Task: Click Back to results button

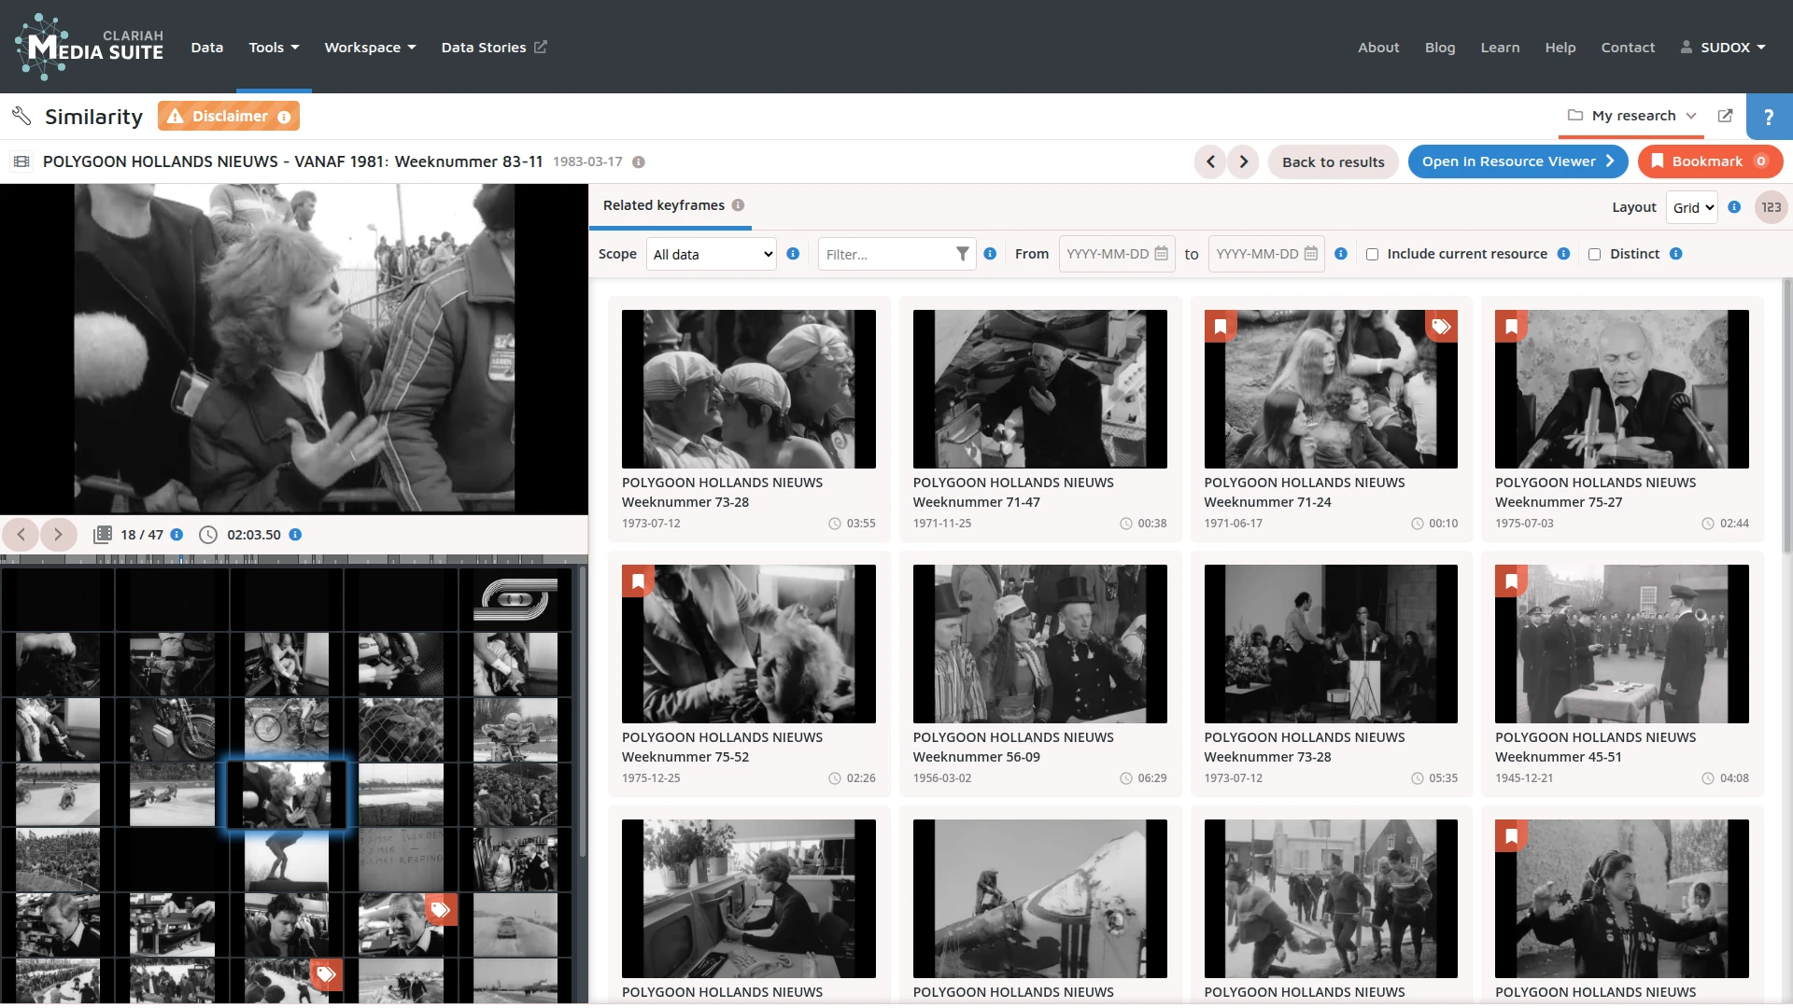Action: (x=1333, y=161)
